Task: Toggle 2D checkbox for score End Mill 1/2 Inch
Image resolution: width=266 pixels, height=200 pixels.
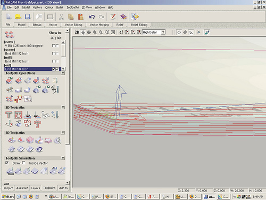Action: coord(54,53)
